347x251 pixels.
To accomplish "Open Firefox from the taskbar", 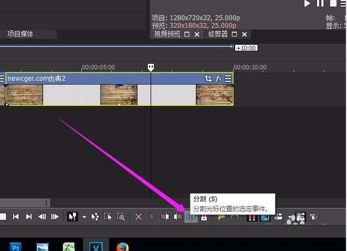I will [122, 247].
